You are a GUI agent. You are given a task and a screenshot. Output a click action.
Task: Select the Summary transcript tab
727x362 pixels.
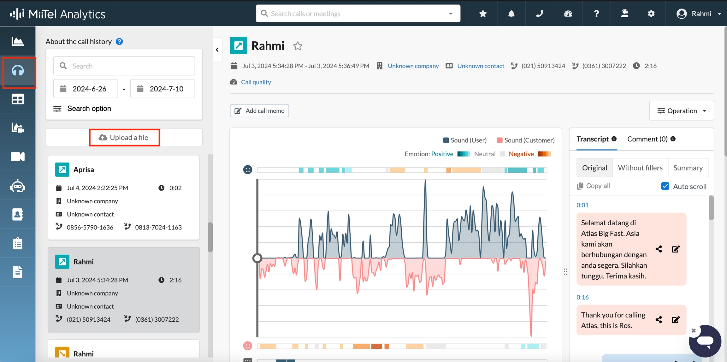click(688, 168)
